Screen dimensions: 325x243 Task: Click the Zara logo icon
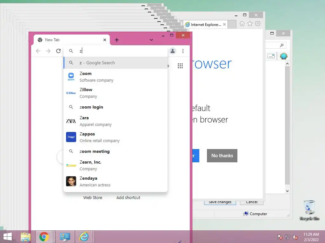pos(71,121)
